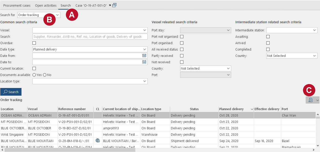Sort by the Vessel column header

42,109
